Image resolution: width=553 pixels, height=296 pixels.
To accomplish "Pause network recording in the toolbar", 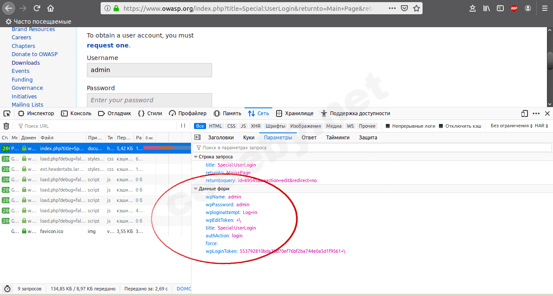I will (183, 126).
